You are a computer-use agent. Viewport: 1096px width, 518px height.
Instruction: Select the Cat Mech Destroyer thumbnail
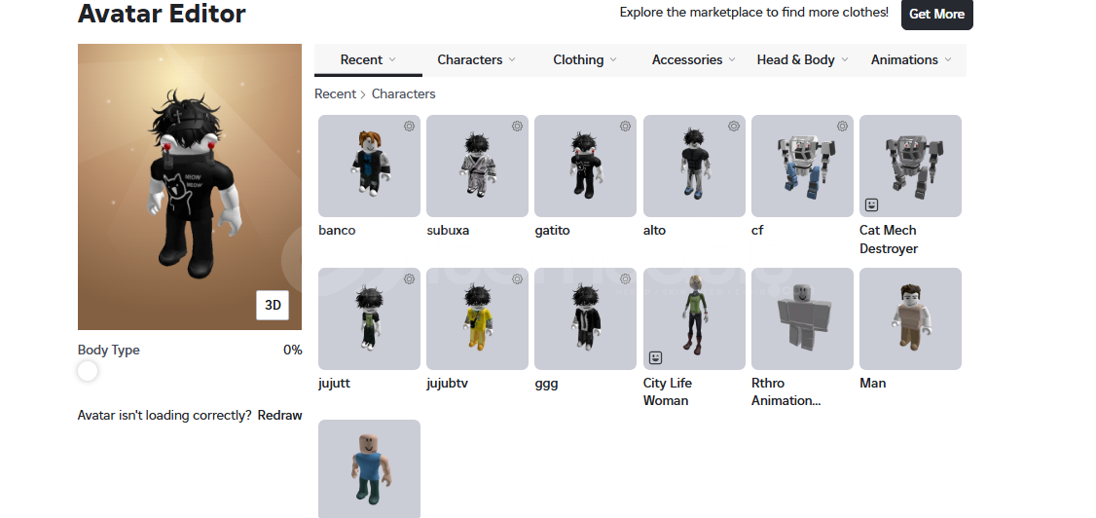(x=910, y=166)
